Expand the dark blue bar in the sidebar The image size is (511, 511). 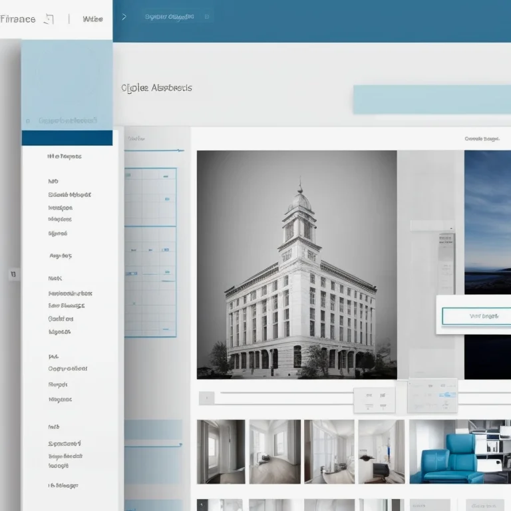pos(67,138)
